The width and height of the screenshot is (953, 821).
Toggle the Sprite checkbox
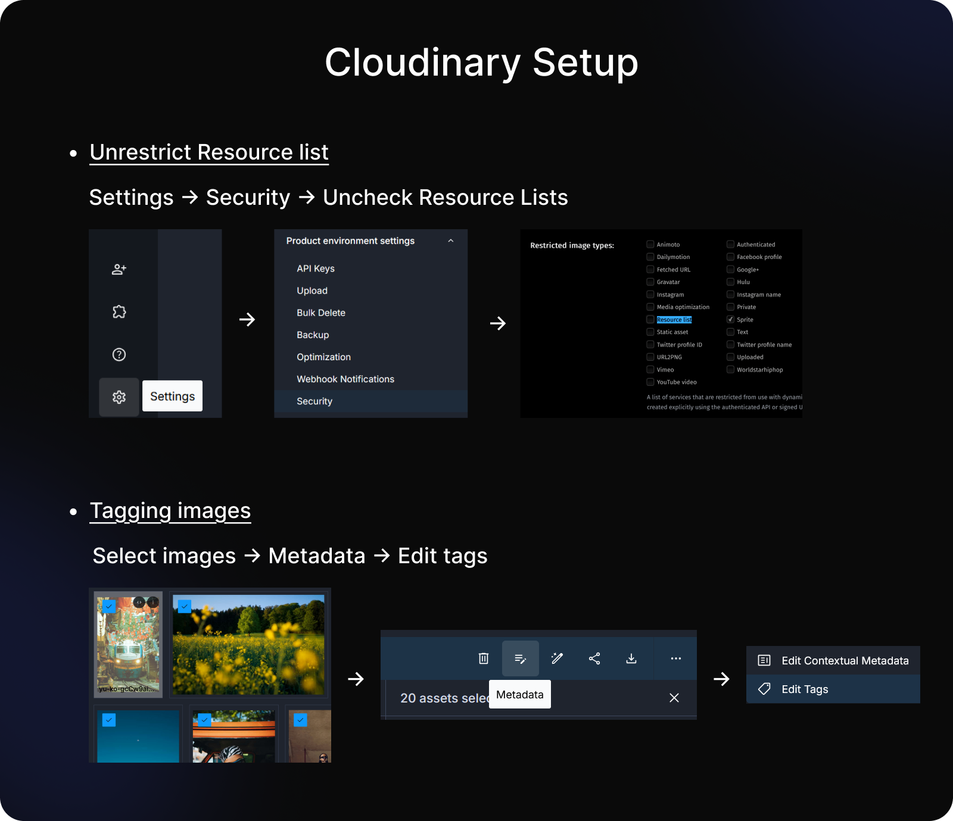(730, 320)
